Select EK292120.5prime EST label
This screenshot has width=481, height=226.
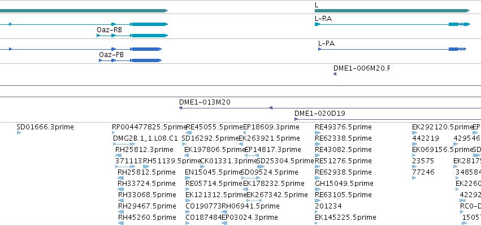[x=443, y=127]
